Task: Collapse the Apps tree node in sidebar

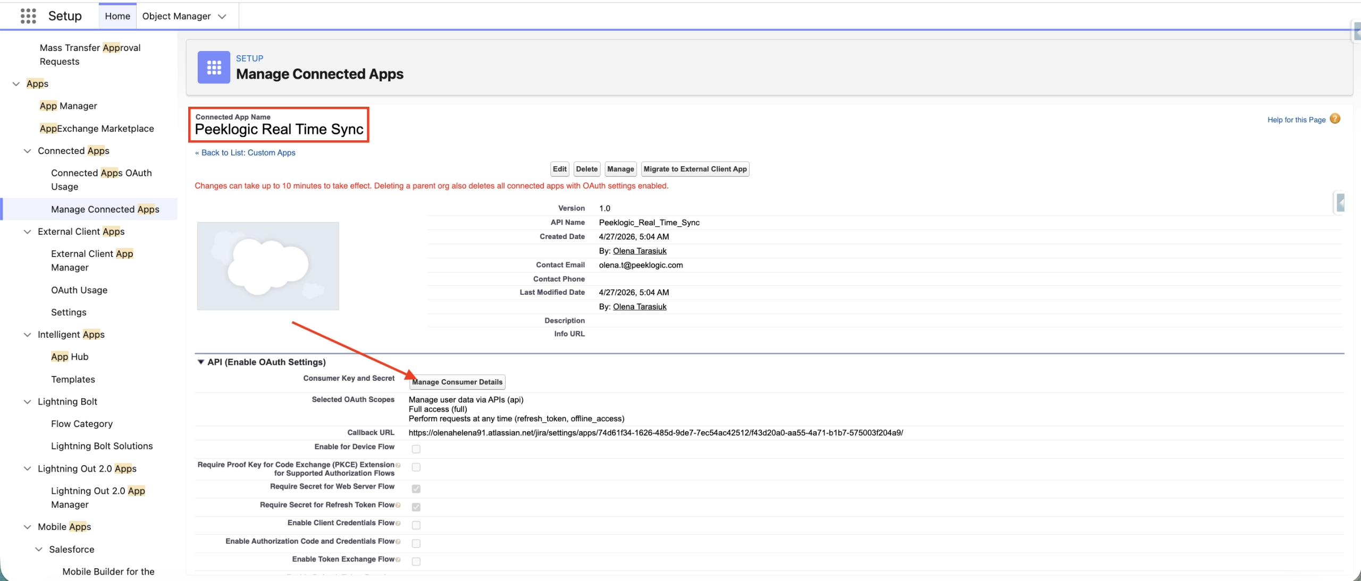Action: [16, 84]
